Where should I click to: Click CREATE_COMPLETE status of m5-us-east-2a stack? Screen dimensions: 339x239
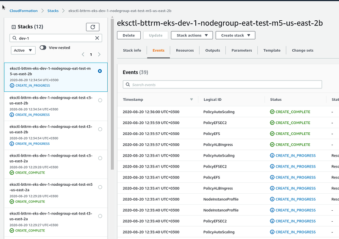(30, 201)
